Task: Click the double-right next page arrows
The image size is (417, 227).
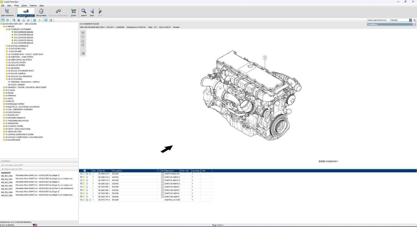Action: point(28,20)
